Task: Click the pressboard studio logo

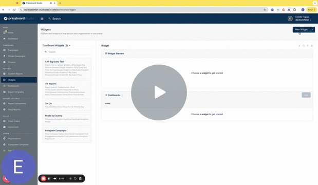Action: [18, 18]
